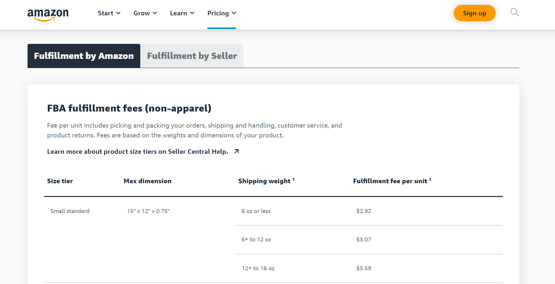Expand the Grow menu chevron

click(155, 13)
